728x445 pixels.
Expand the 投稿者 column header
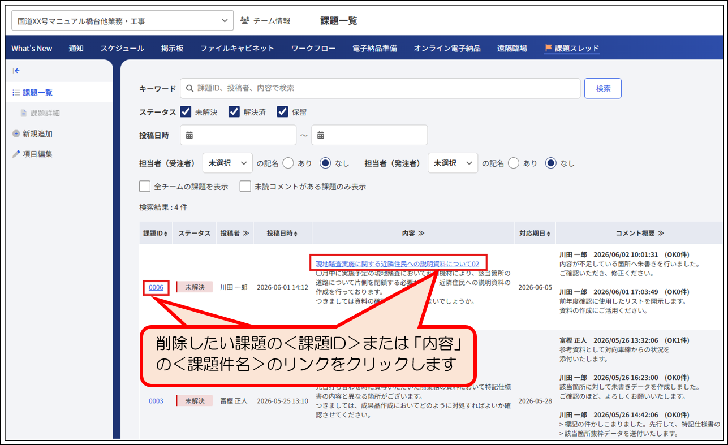[x=234, y=233]
